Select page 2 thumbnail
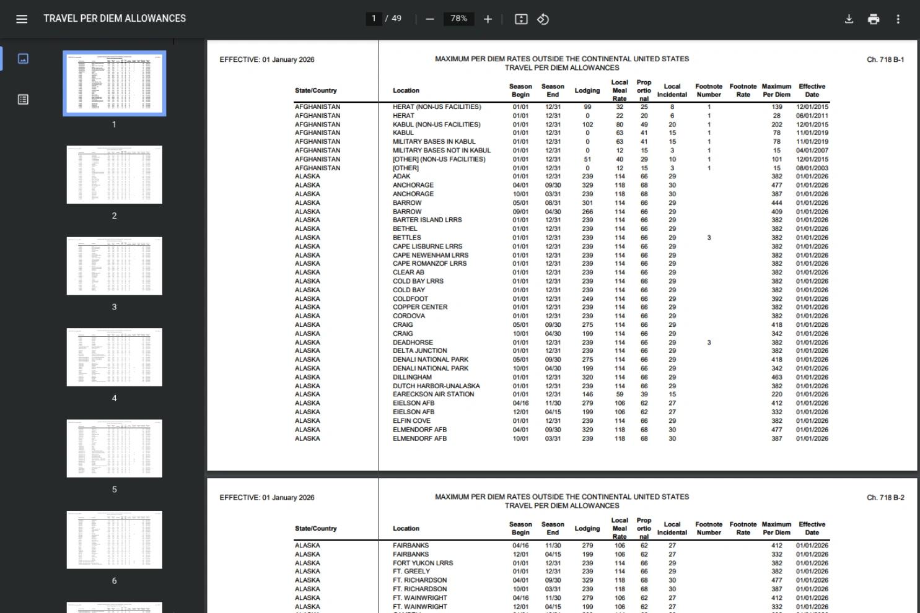Screen dimensions: 920x613 pos(115,175)
